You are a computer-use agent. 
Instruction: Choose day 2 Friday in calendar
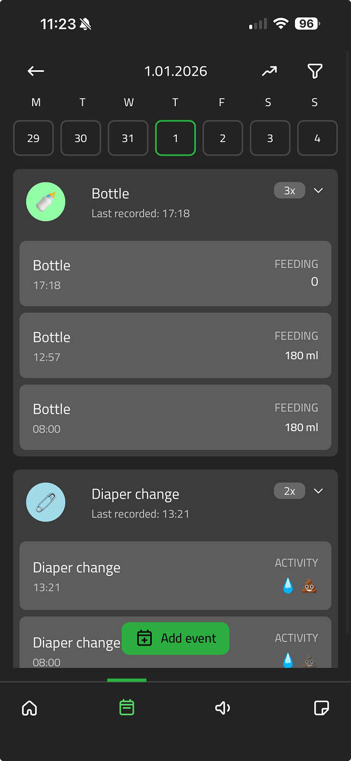click(x=223, y=138)
